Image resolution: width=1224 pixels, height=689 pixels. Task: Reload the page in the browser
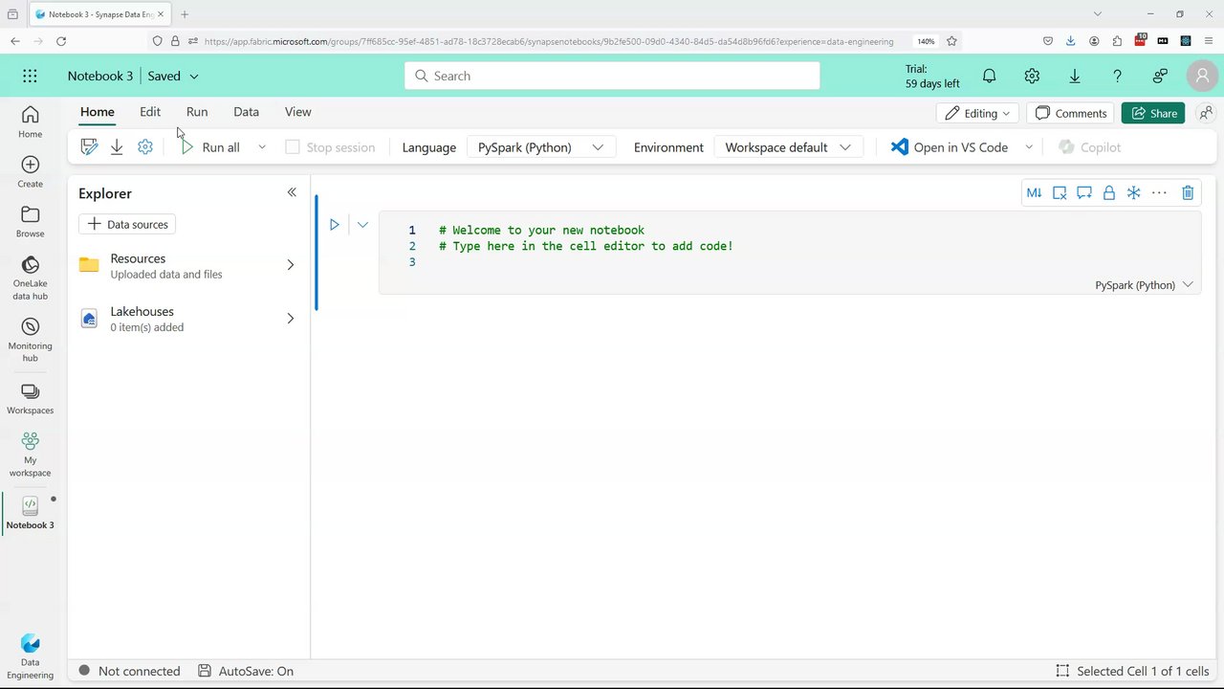coord(61,41)
